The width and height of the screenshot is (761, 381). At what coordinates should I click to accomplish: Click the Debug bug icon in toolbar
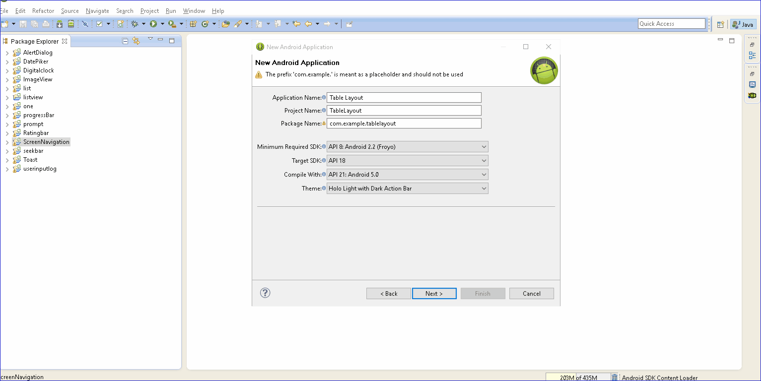coord(135,24)
